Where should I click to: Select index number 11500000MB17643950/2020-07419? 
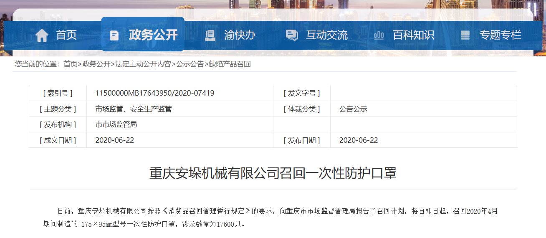coord(155,93)
